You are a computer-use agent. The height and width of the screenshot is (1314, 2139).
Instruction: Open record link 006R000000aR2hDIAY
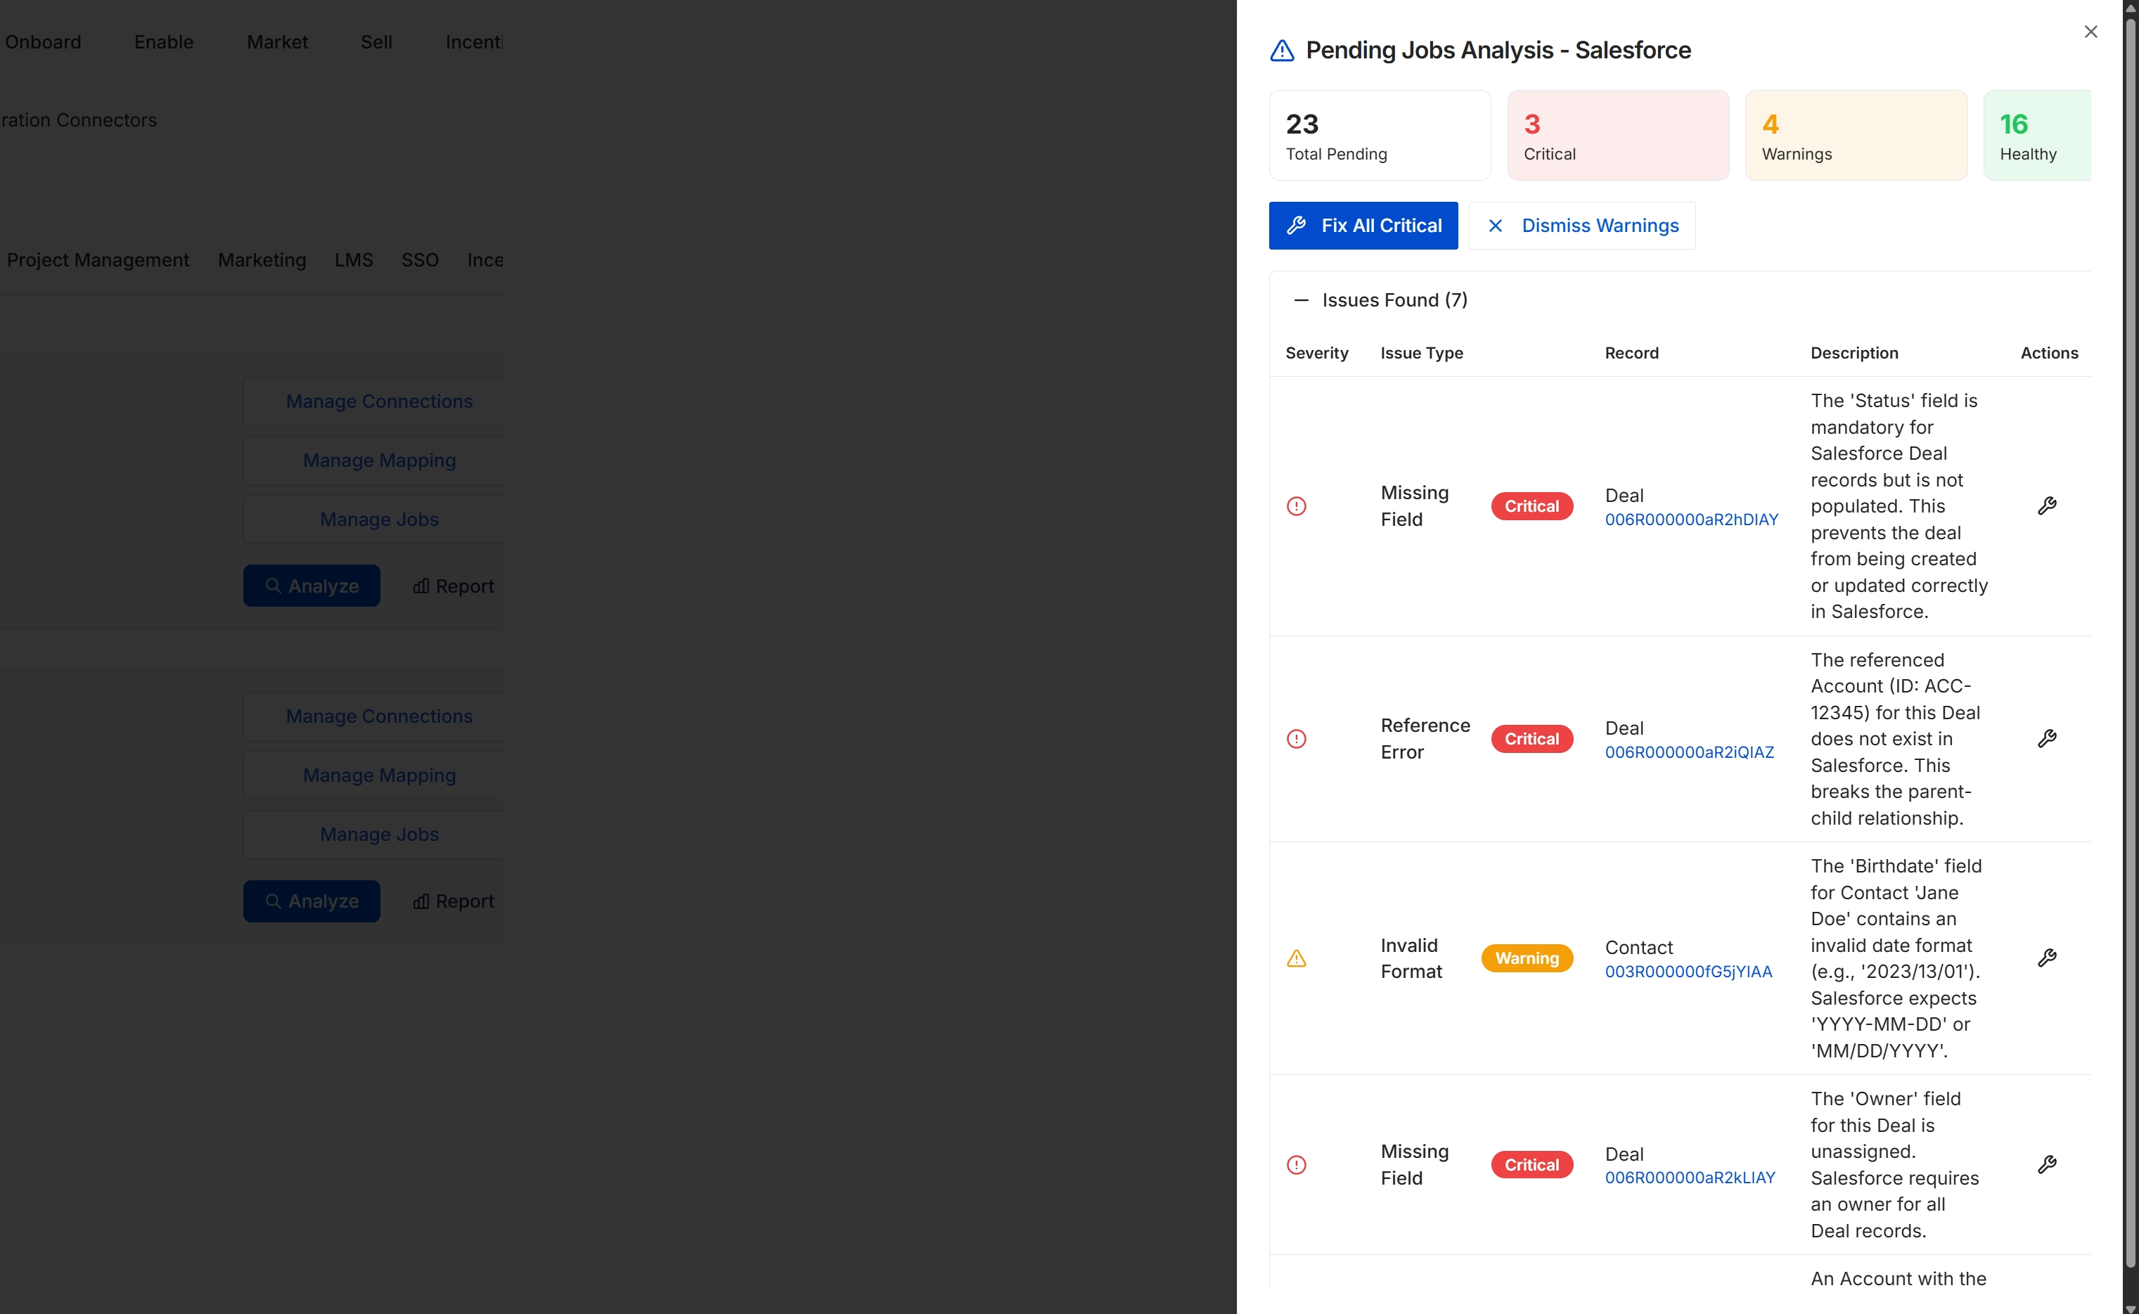point(1691,520)
